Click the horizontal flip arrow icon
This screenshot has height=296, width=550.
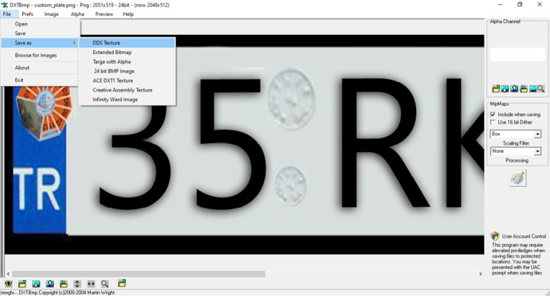(x=91, y=284)
